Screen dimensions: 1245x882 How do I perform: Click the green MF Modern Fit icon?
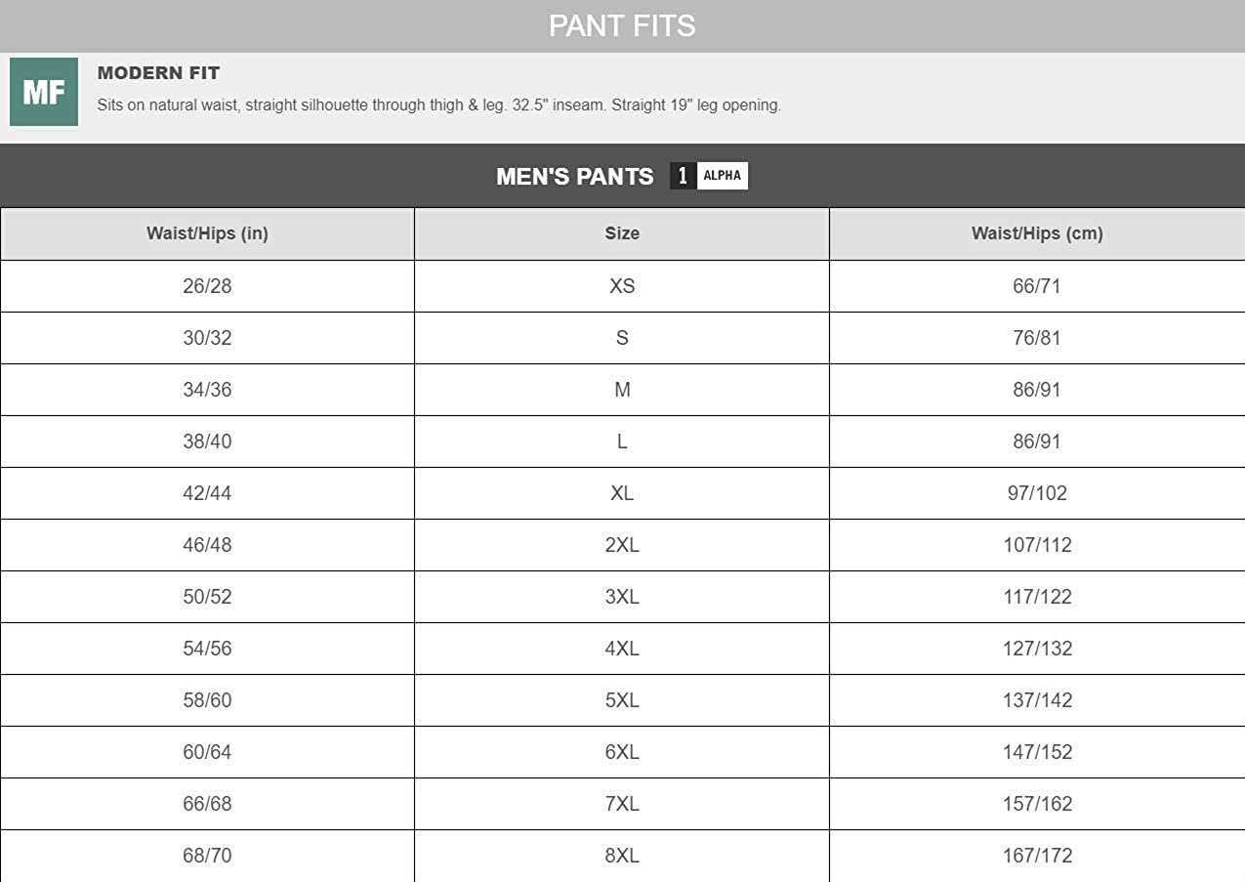point(44,92)
